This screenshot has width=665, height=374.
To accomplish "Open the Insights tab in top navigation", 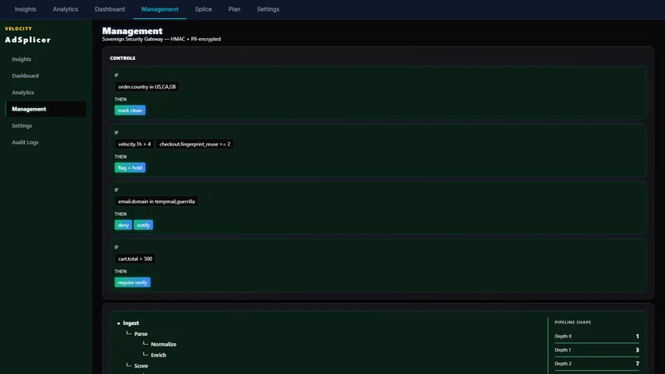I will coord(26,9).
